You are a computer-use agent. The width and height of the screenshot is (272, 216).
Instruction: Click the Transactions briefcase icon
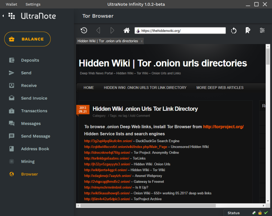(12, 111)
